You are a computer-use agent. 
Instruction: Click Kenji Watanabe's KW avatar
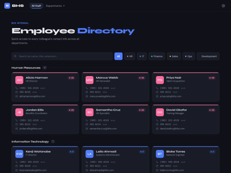tap(19, 154)
